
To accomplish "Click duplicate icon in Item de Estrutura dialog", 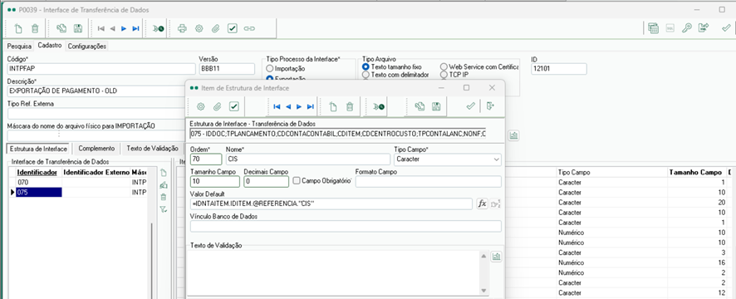I will tap(420, 106).
